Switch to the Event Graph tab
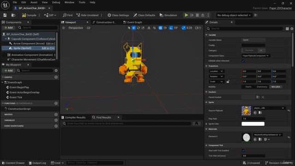 coord(133,22)
